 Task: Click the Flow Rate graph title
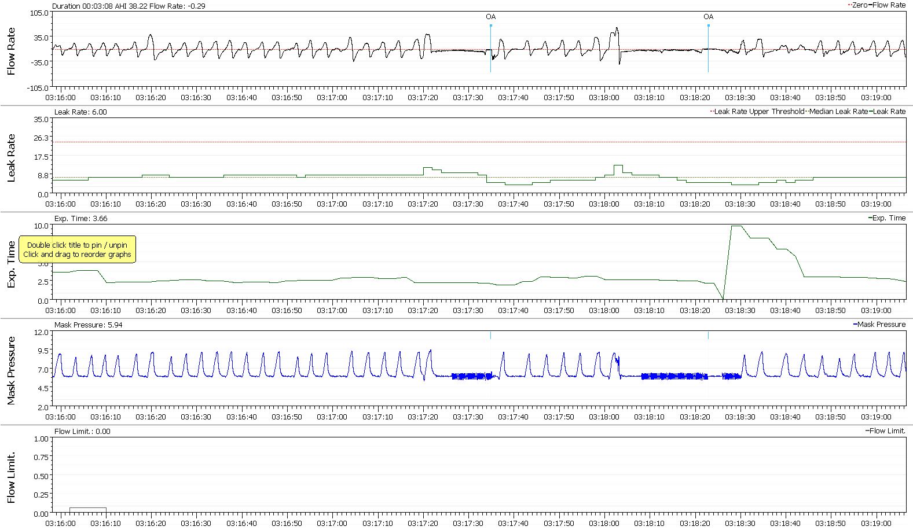click(11, 51)
